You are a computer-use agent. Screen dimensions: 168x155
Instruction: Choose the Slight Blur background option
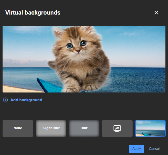(x=51, y=128)
